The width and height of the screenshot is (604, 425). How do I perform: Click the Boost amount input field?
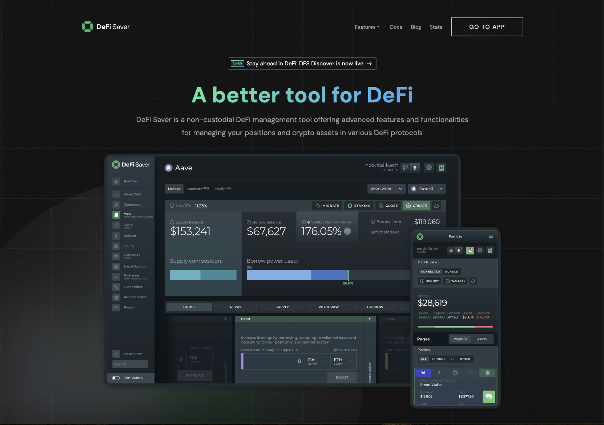click(x=273, y=361)
